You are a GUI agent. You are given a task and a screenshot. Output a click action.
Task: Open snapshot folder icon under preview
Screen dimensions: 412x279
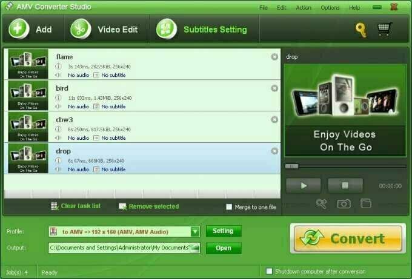click(366, 204)
